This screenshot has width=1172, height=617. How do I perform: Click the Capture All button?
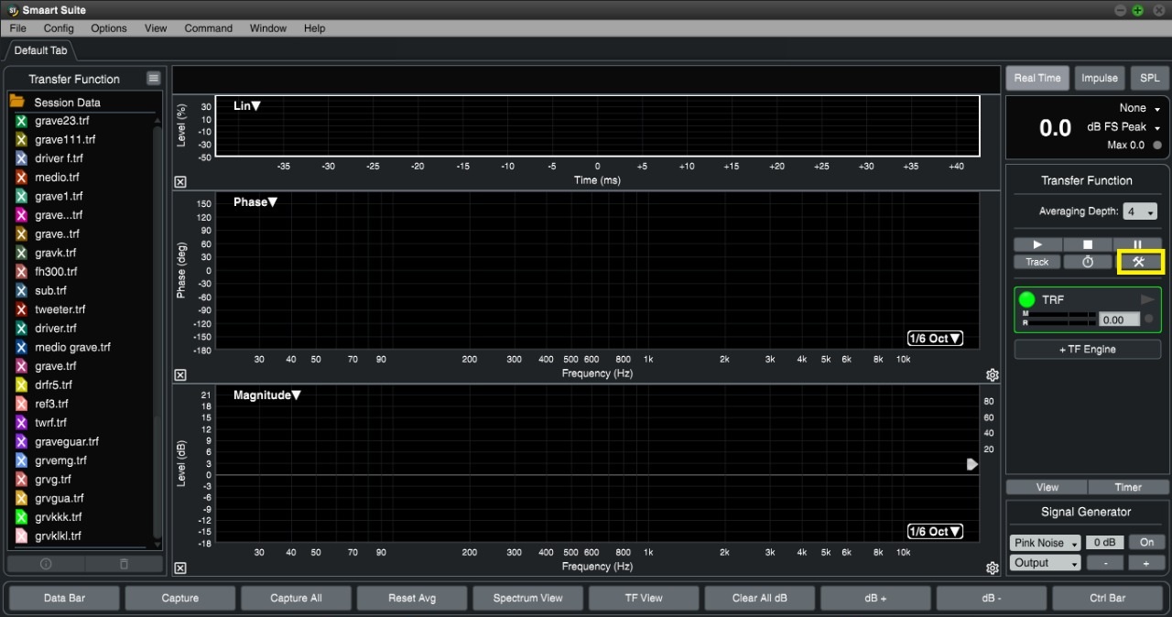[296, 598]
